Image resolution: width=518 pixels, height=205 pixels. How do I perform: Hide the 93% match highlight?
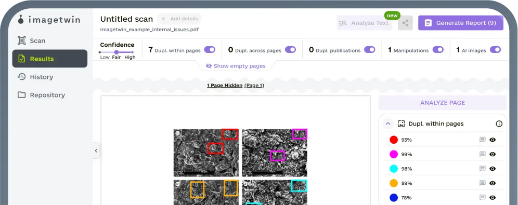(493, 140)
